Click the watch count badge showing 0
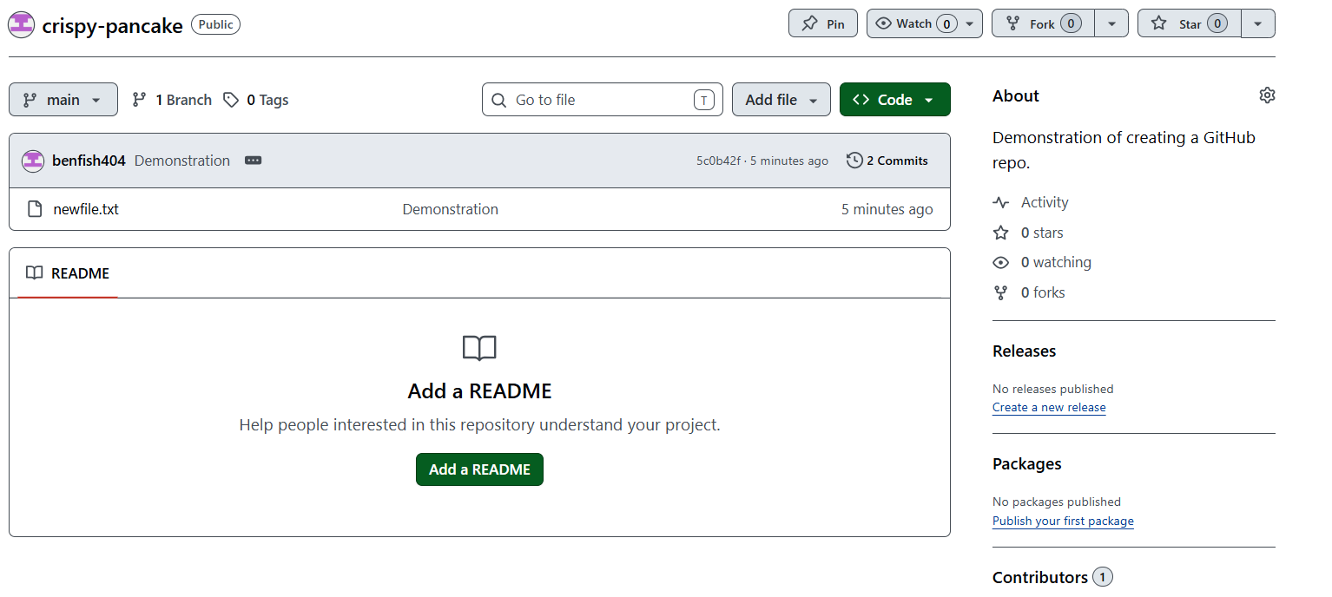This screenshot has height=597, width=1332. [946, 23]
